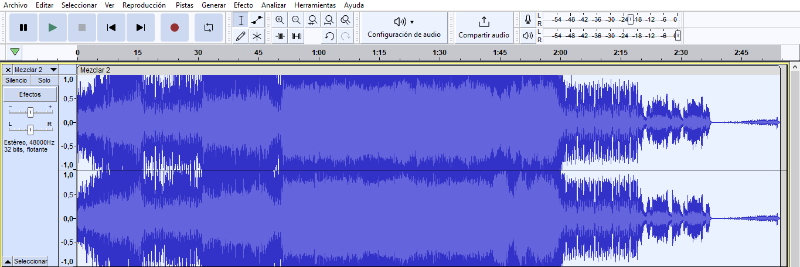Click the 2:00 mark on the timeline ruler
This screenshot has height=267, width=800.
click(x=560, y=53)
